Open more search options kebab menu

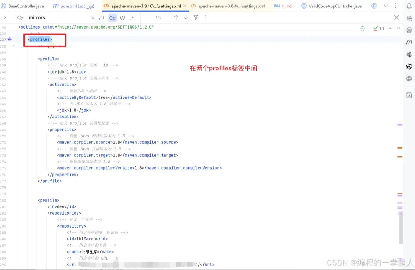(206, 17)
